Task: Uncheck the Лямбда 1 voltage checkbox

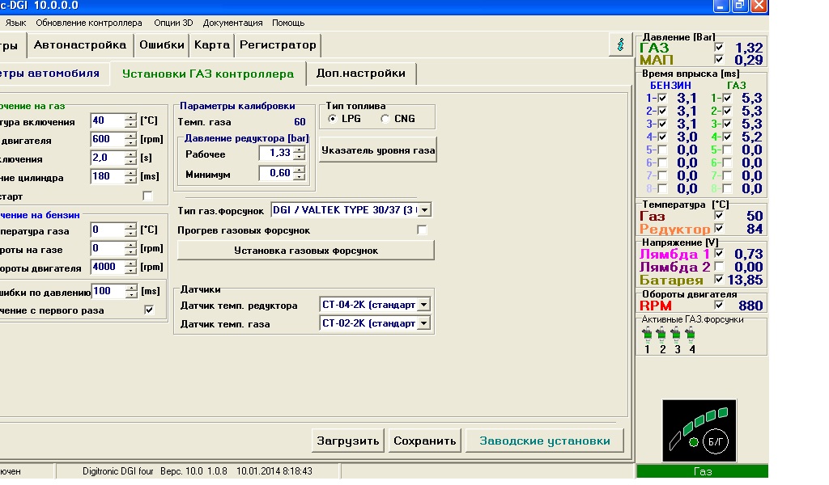Action: (x=719, y=254)
